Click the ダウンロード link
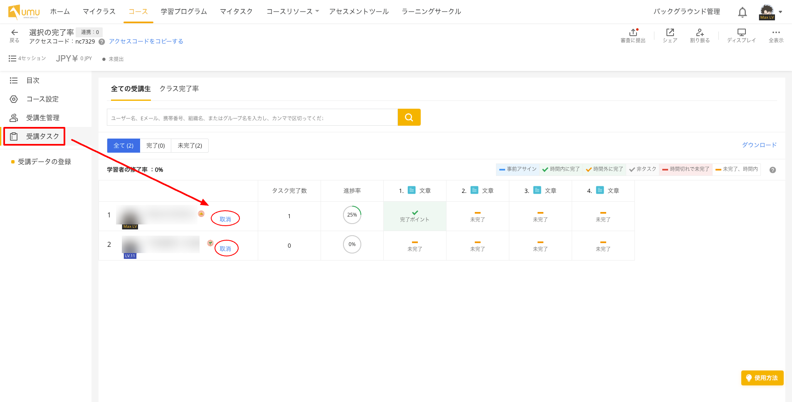Viewport: 792px width, 402px height. coord(759,145)
